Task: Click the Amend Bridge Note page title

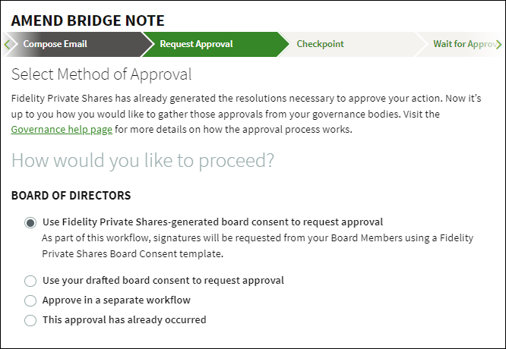Action: pos(87,20)
